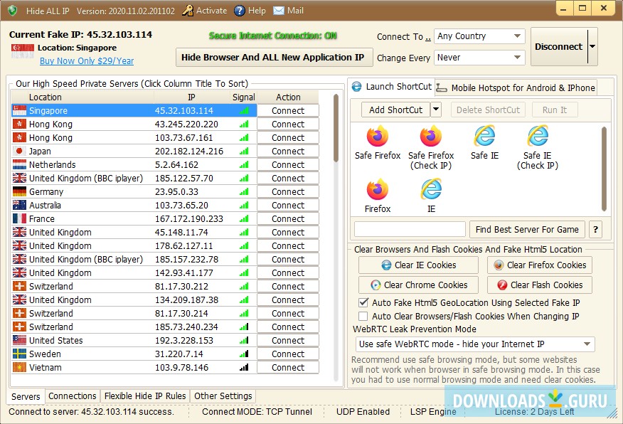Follow the Buy Now Only $29/Year link
Image resolution: width=623 pixels, height=424 pixels.
click(85, 60)
